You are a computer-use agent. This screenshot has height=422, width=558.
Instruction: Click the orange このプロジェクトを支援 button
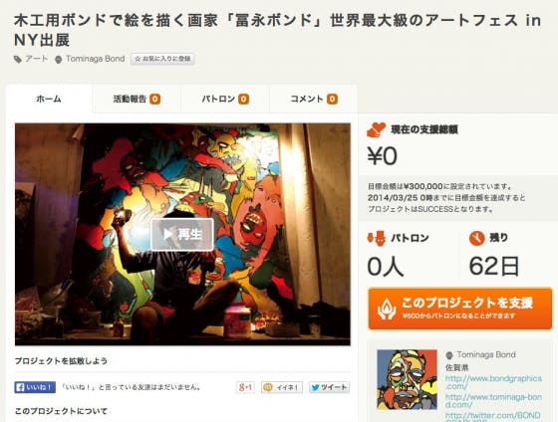459,309
